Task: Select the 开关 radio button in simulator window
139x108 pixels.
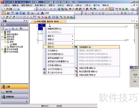Action: (x=136, y=77)
